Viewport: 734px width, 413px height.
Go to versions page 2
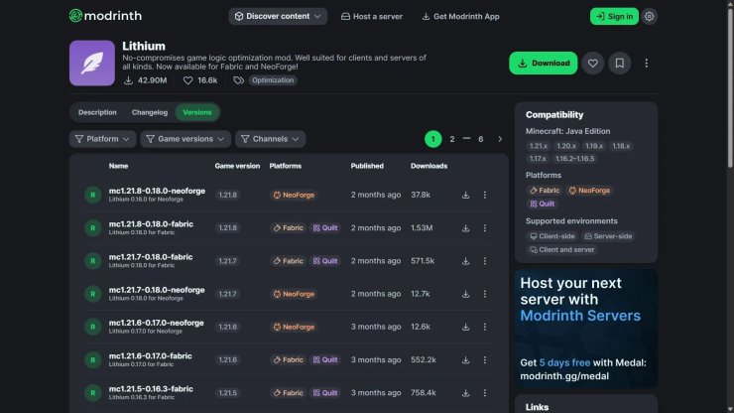pos(451,139)
